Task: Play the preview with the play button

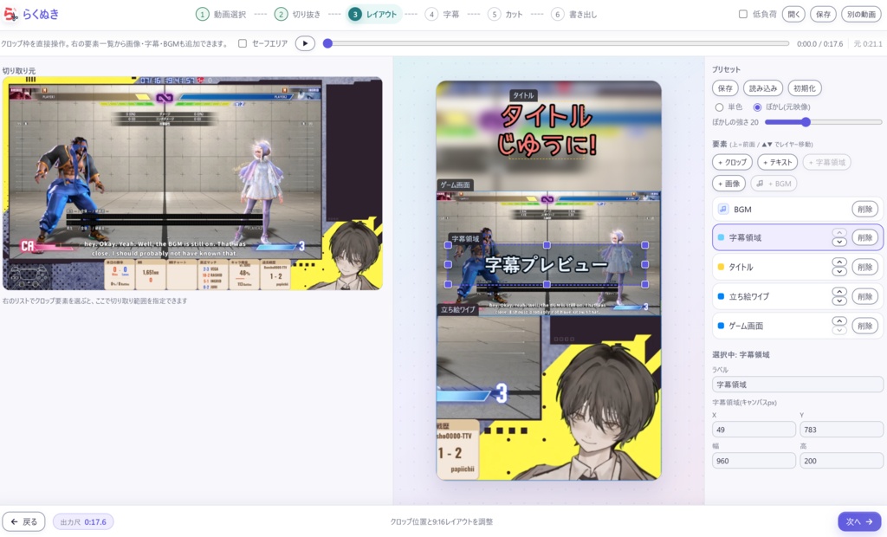Action: [x=305, y=43]
